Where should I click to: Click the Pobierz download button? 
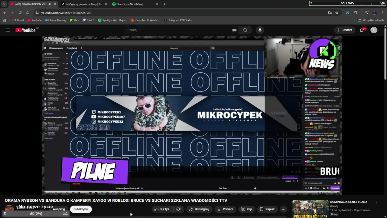225,209
